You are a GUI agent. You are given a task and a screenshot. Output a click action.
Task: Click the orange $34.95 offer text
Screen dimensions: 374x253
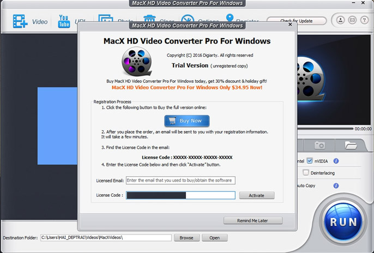point(187,87)
